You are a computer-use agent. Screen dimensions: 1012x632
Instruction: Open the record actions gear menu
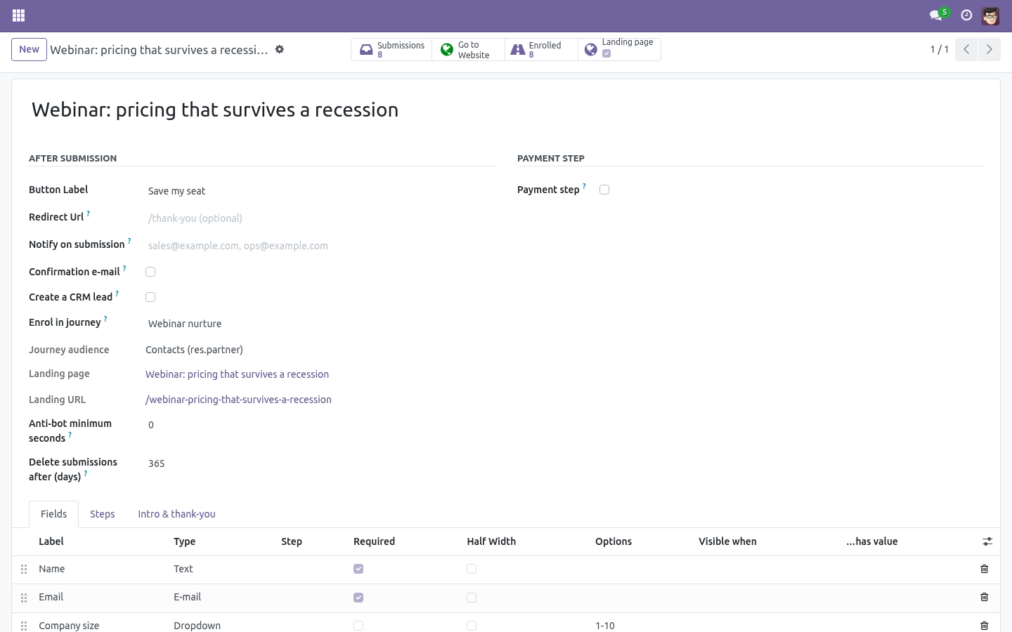(x=280, y=49)
